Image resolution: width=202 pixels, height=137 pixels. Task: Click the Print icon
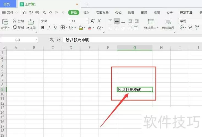point(37,12)
